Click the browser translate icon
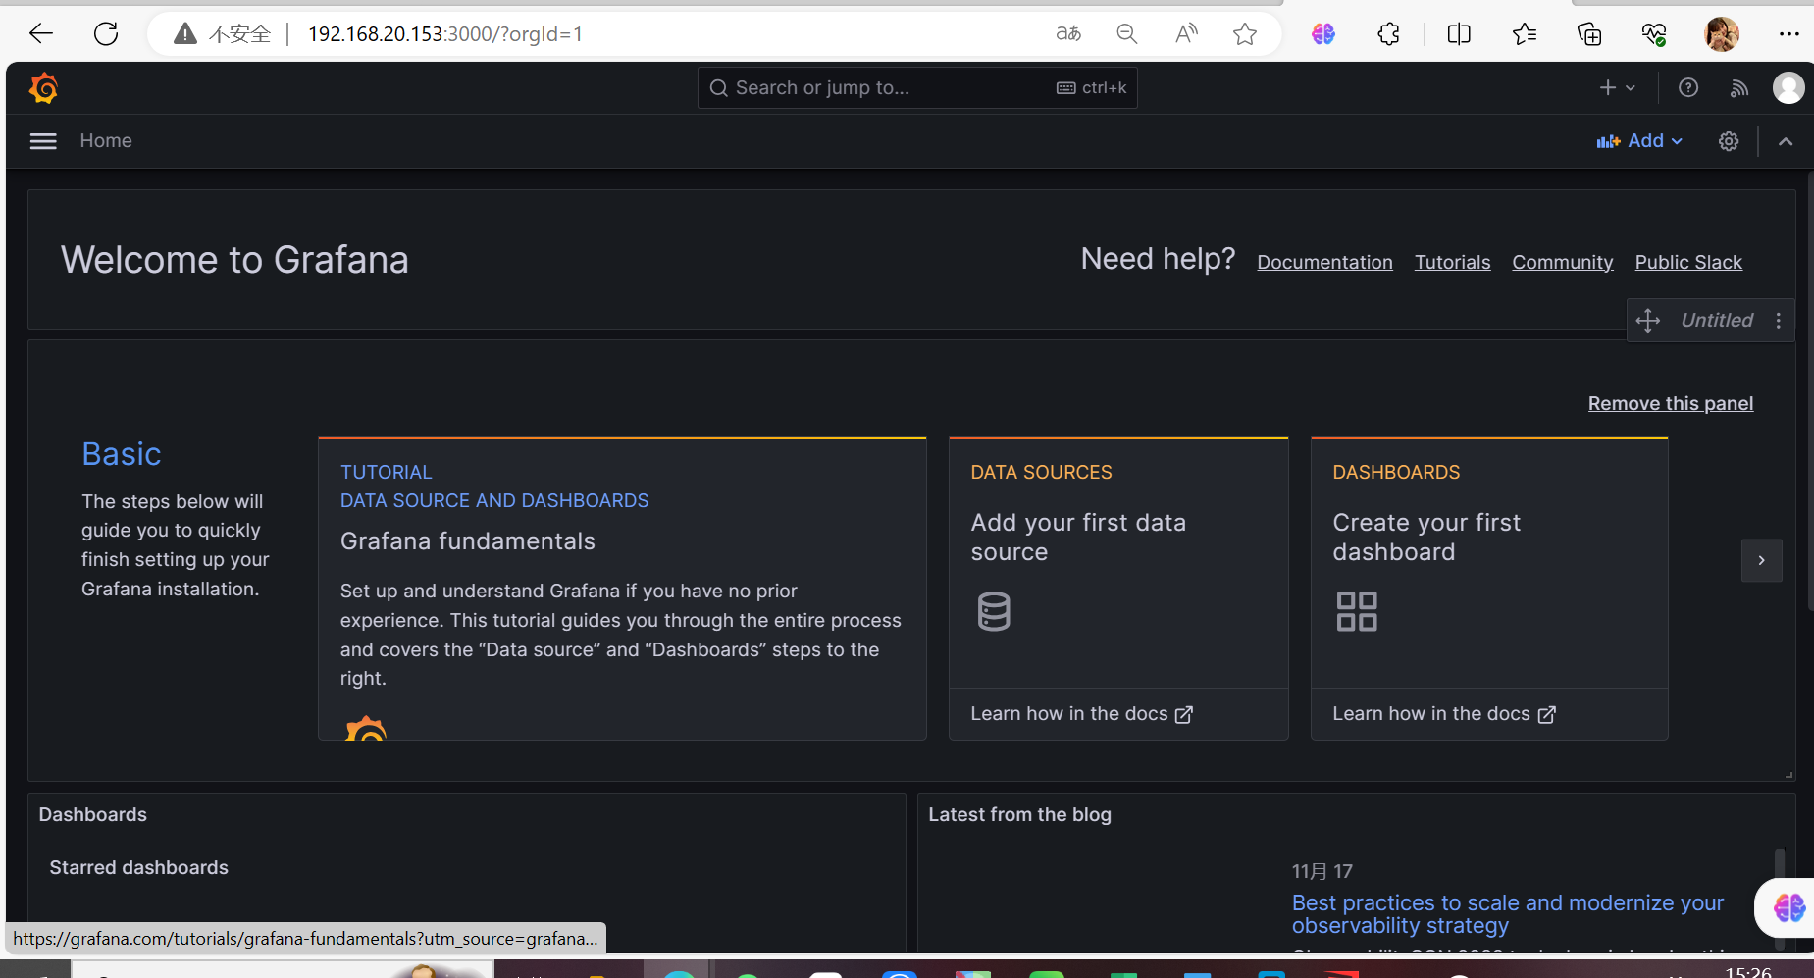This screenshot has height=978, width=1814. pyautogui.click(x=1068, y=34)
